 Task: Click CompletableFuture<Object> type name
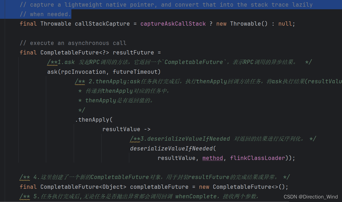(x=83, y=187)
